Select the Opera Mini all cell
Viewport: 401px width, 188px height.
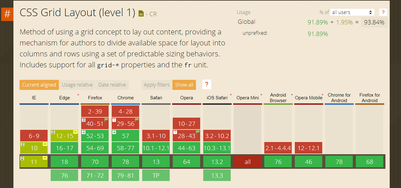[x=247, y=161]
